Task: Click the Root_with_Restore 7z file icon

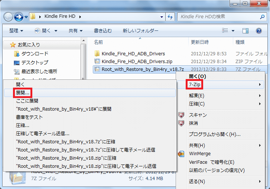Action: (x=97, y=69)
